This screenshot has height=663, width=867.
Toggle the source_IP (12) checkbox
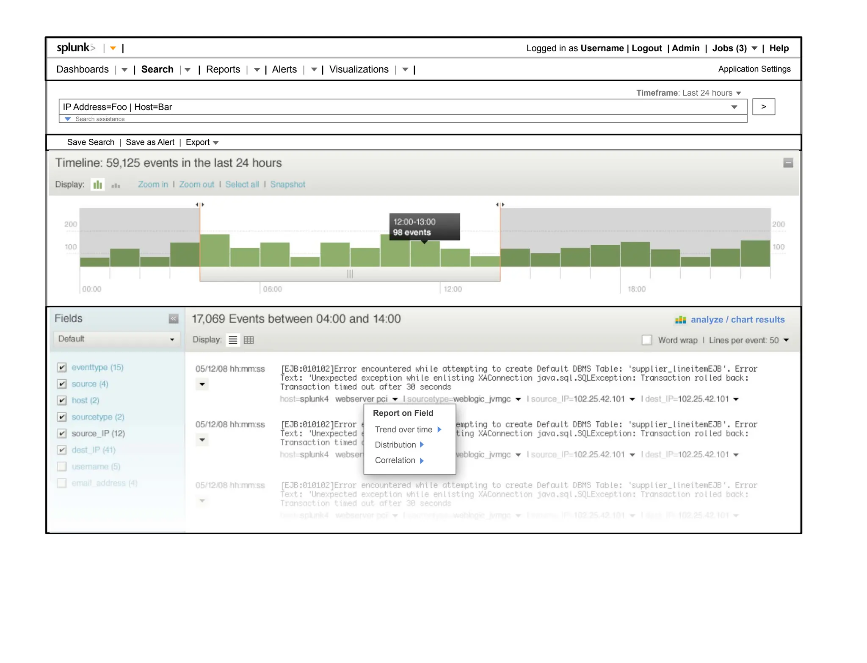62,433
